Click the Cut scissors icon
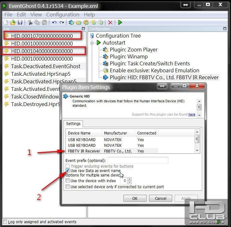The width and height of the screenshot is (231, 227). [30, 22]
